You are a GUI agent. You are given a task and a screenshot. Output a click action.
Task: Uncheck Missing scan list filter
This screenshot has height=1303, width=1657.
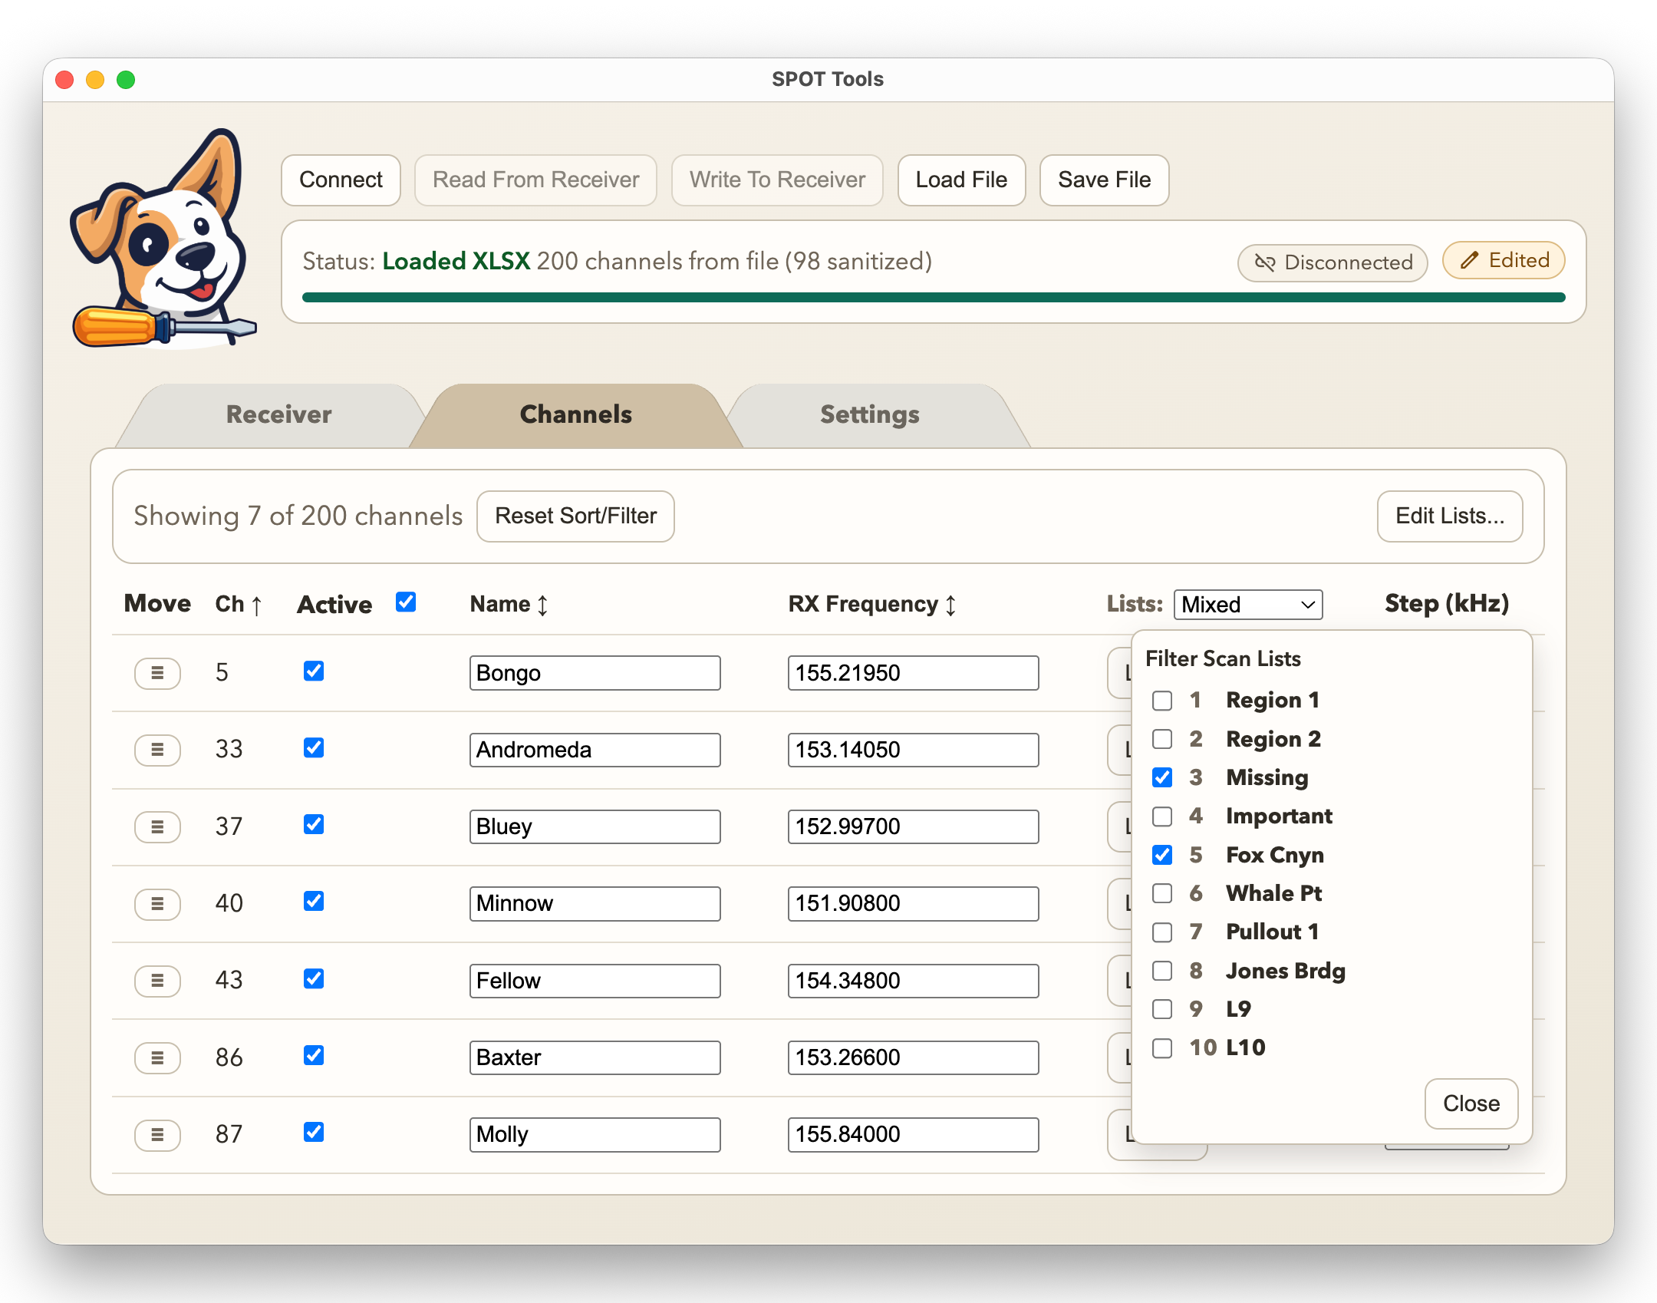click(1162, 777)
